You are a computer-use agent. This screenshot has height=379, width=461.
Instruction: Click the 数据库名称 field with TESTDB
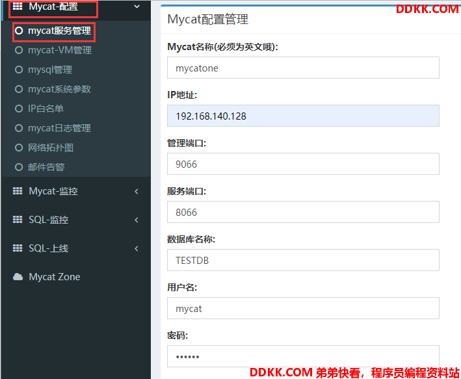(x=303, y=260)
